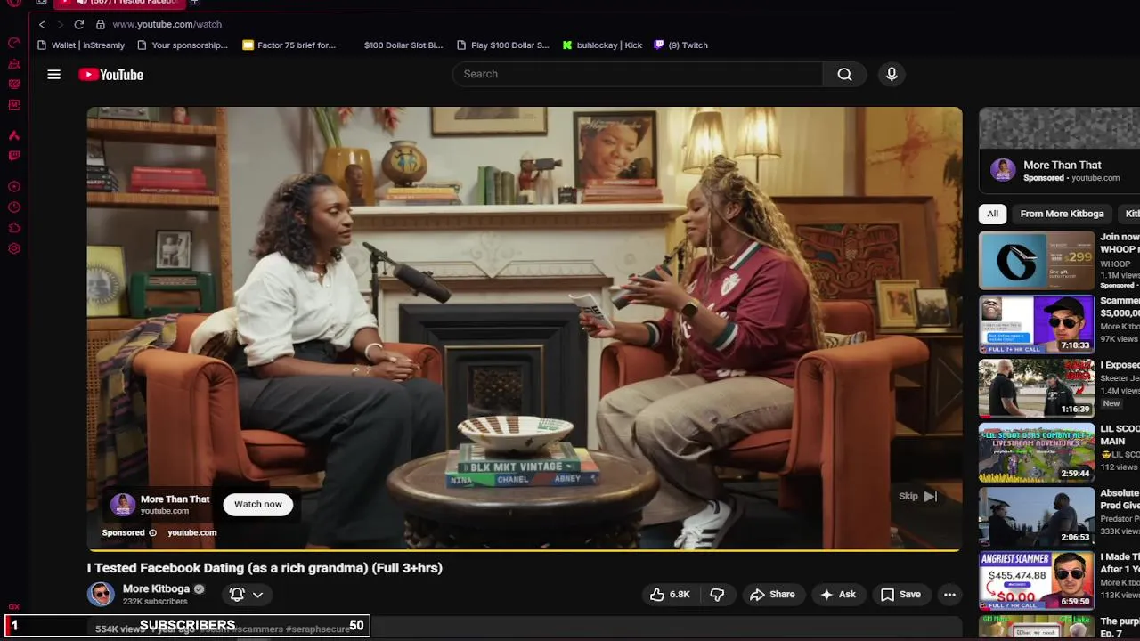Screen dimensions: 1140x641
Task: Click the ad info icon next to Sponsored
Action: coord(152,532)
